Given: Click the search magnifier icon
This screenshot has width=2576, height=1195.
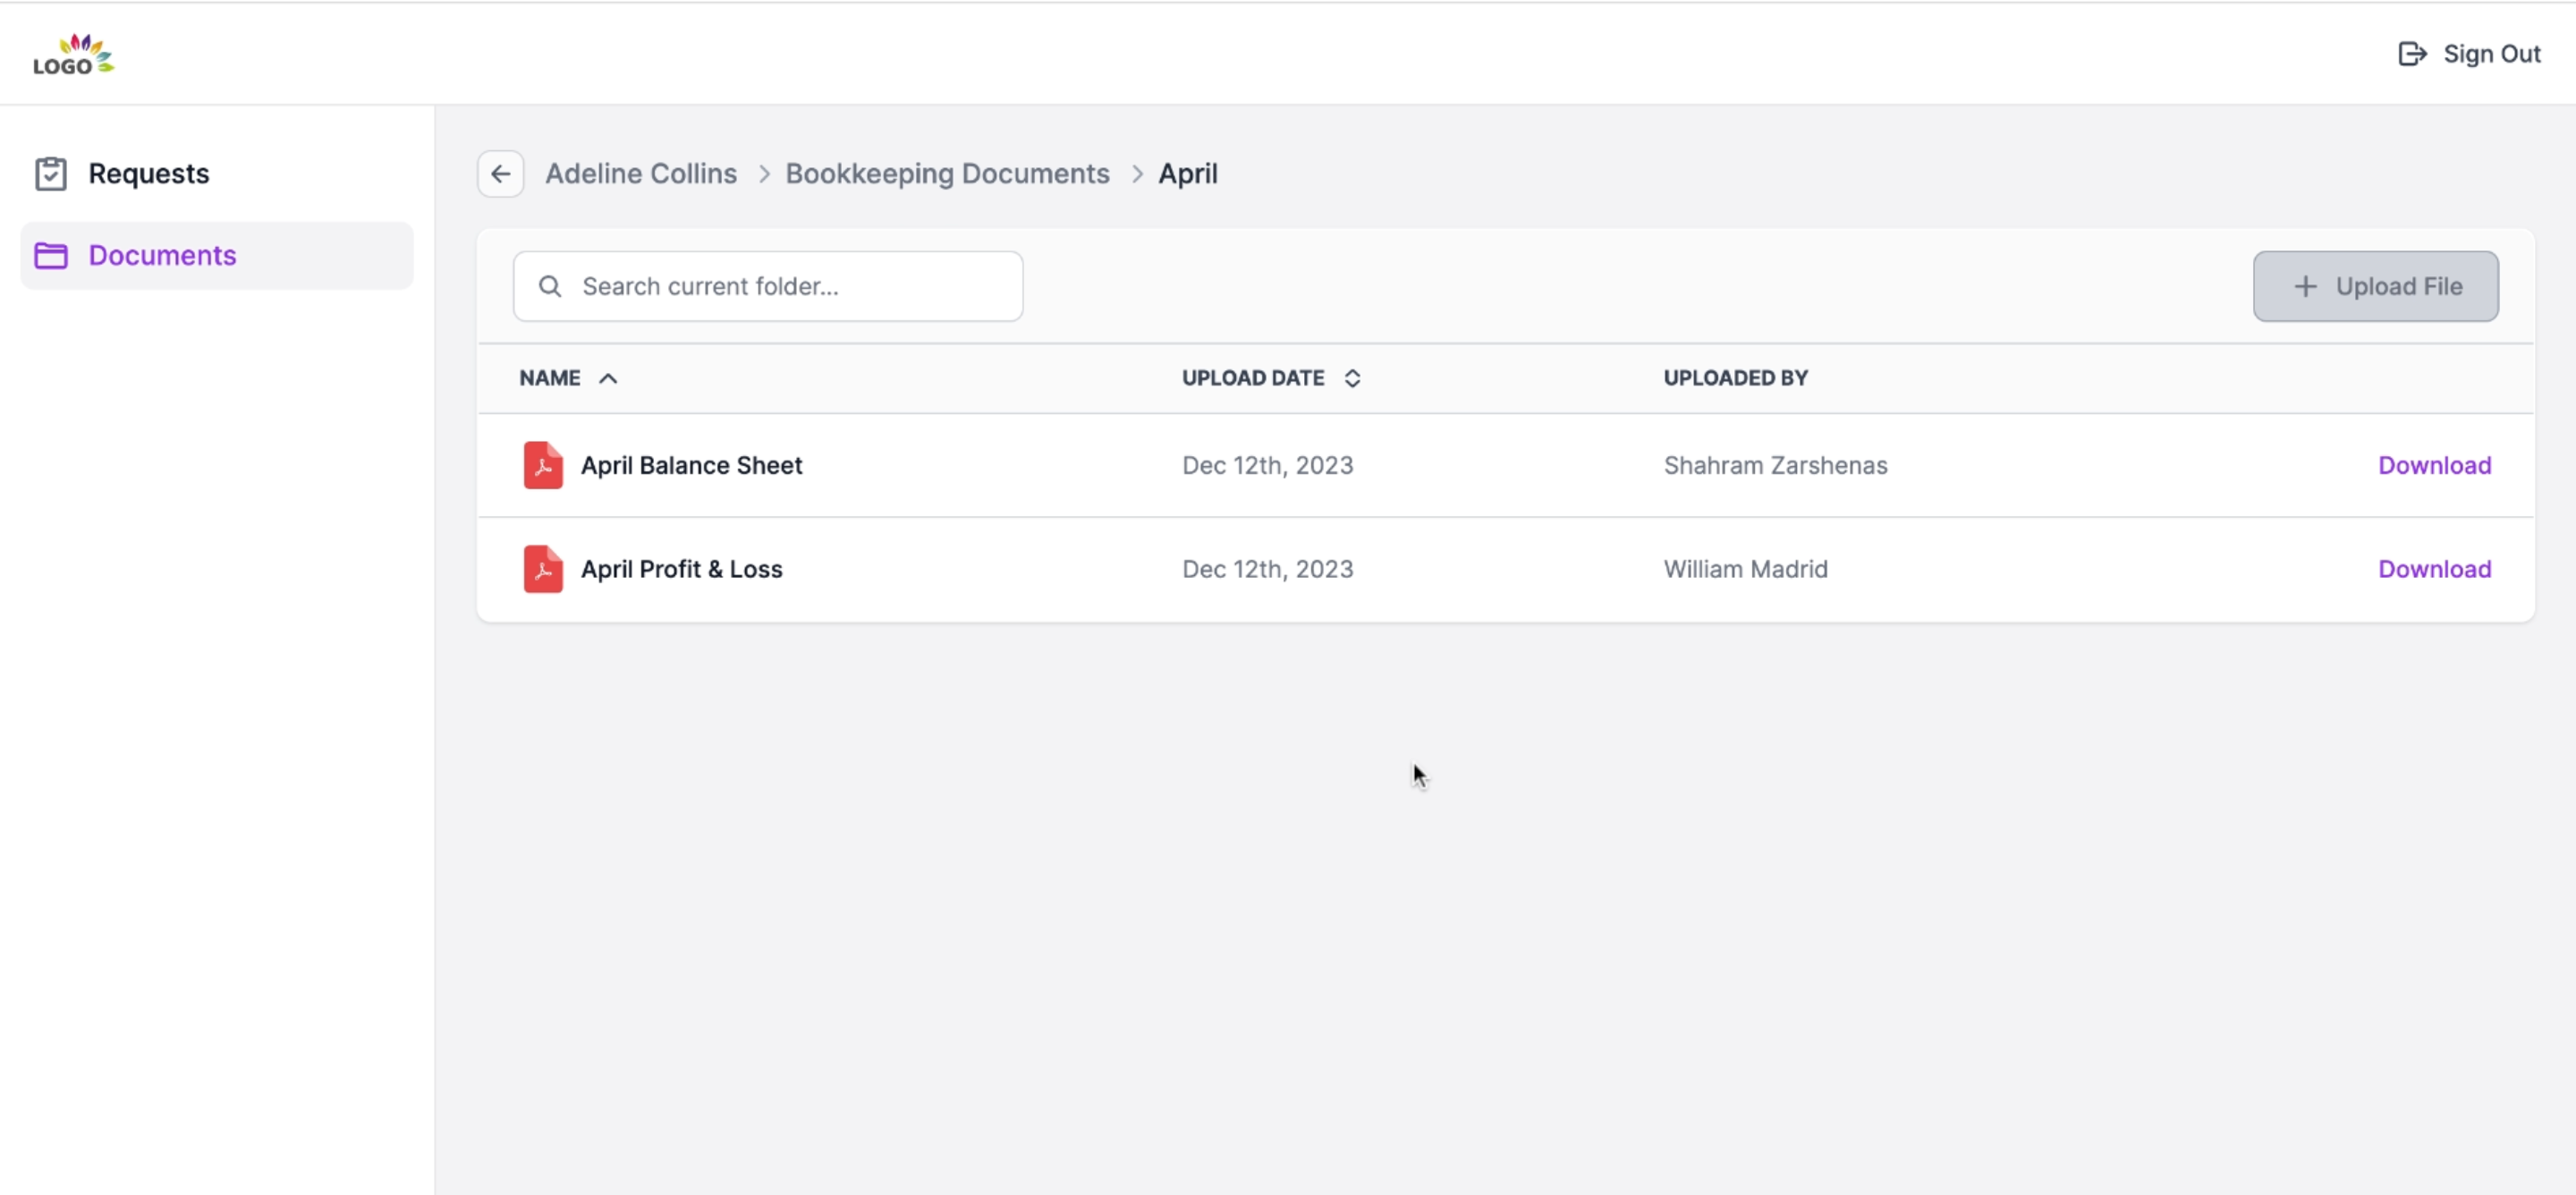Looking at the screenshot, I should click(x=550, y=287).
